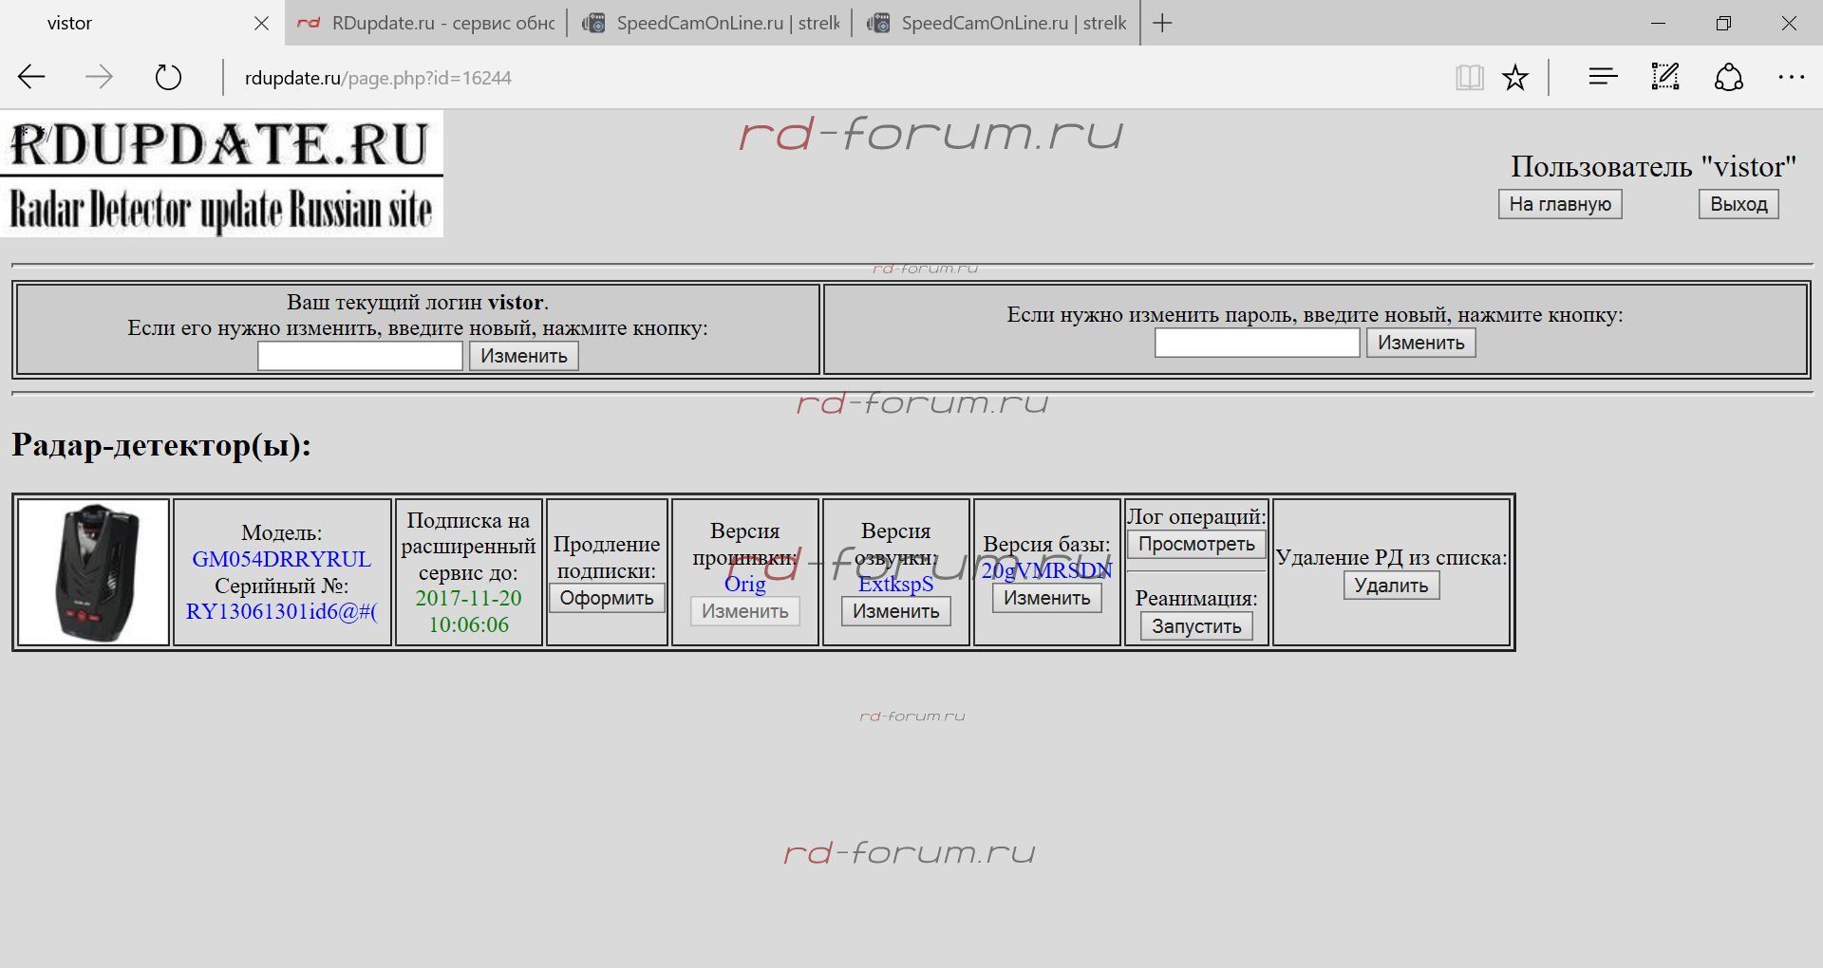Image resolution: width=1823 pixels, height=968 pixels.
Task: Click the browser back arrow
Action: [x=32, y=78]
